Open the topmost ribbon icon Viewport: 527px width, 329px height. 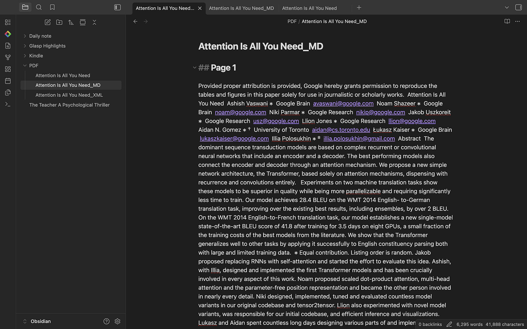tap(8, 22)
